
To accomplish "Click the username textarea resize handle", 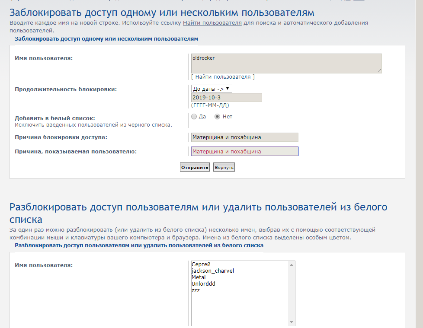I will click(x=379, y=70).
